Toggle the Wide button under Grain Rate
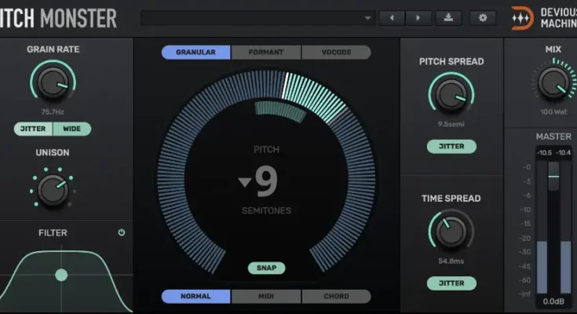The width and height of the screenshot is (577, 314). tap(72, 129)
